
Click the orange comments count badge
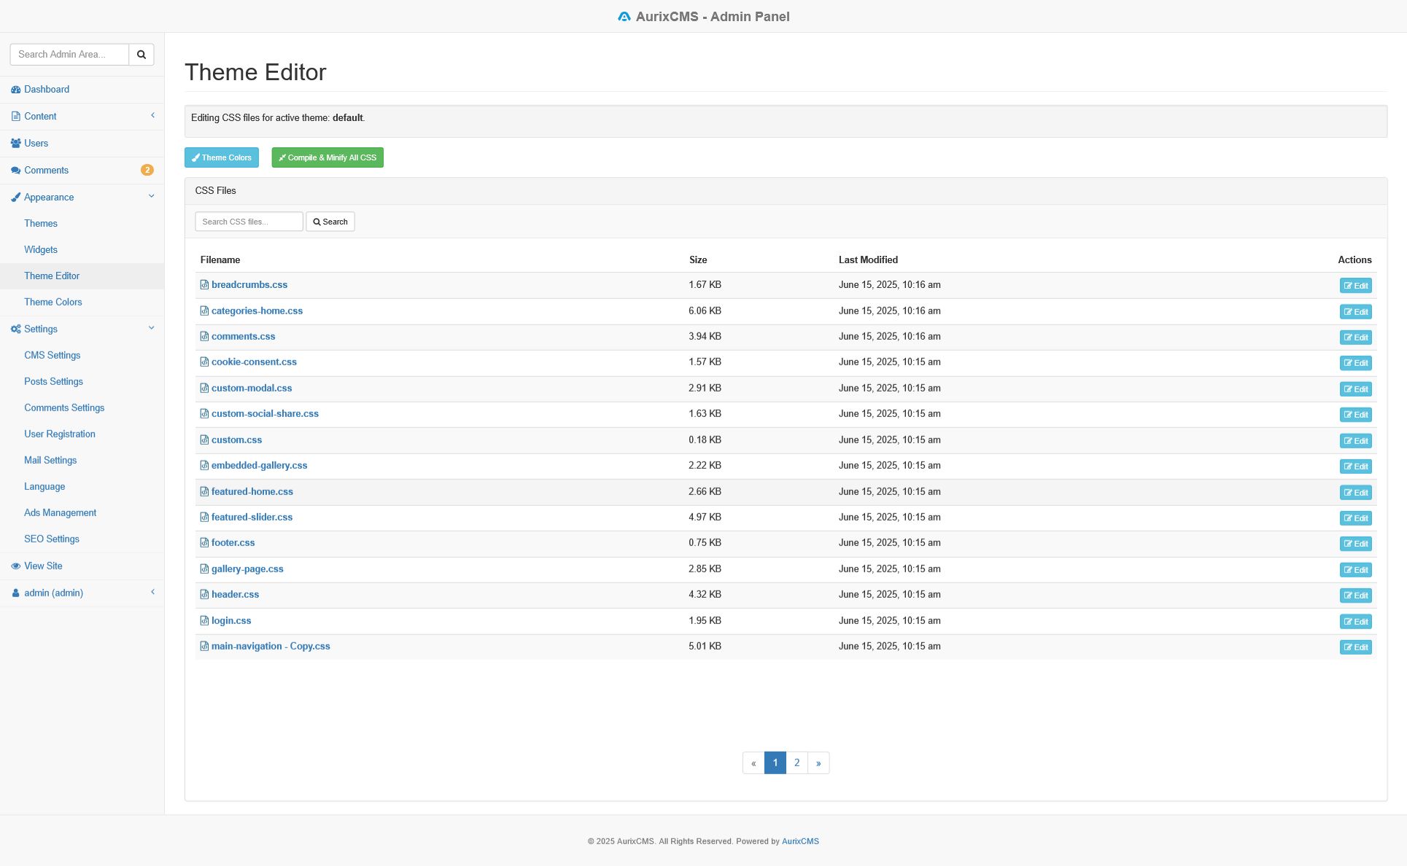pyautogui.click(x=147, y=171)
